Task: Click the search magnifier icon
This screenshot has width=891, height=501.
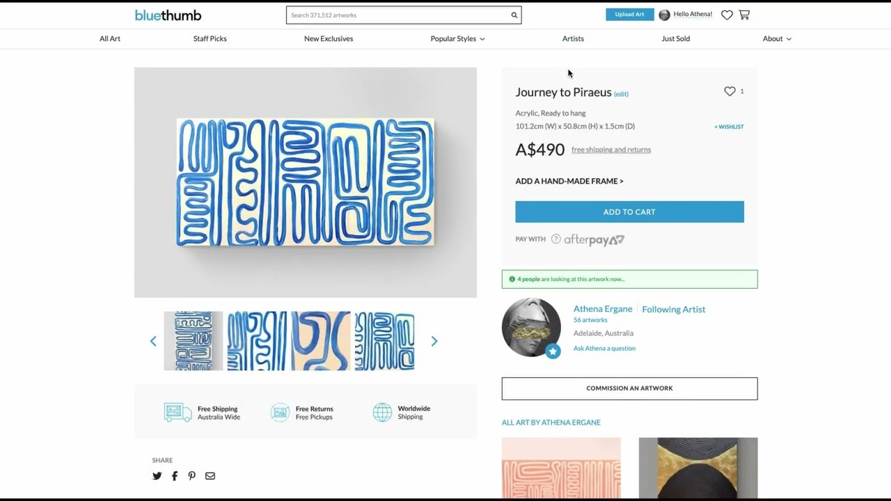Action: click(514, 15)
